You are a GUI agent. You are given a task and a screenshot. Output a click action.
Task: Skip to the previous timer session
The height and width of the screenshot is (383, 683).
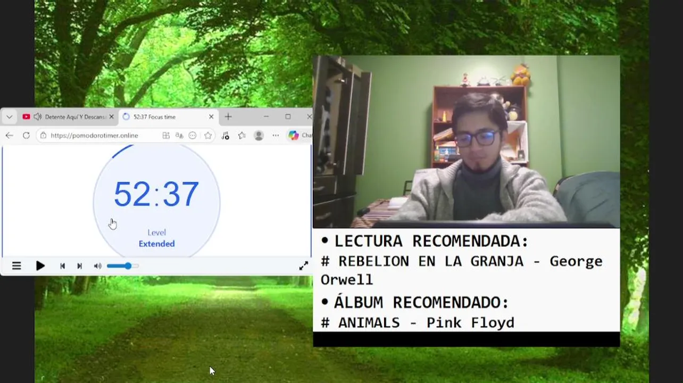point(62,266)
